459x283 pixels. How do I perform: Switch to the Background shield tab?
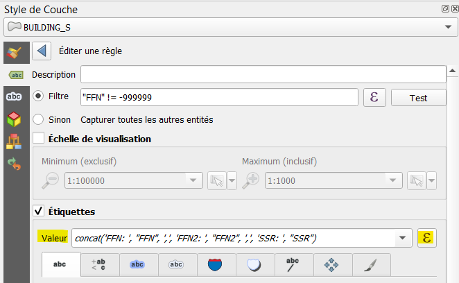(216, 265)
